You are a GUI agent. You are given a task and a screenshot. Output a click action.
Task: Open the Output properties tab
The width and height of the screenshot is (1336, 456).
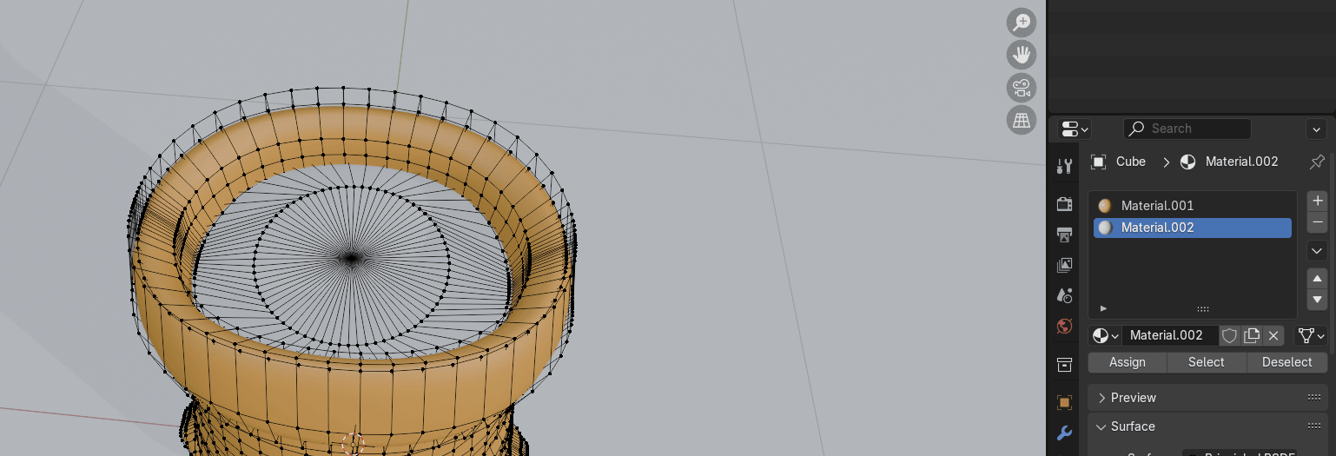point(1064,235)
